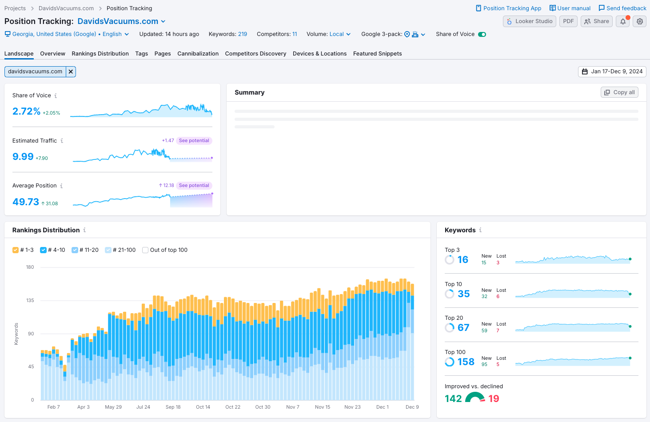Screen dimensions: 650x422
Task: Click the Copy all button
Action: click(x=619, y=92)
